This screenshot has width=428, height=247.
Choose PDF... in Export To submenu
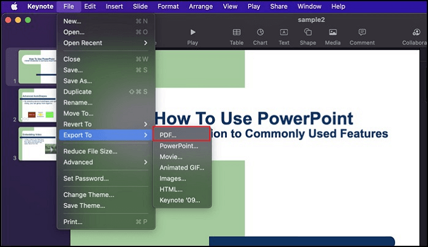(182, 135)
